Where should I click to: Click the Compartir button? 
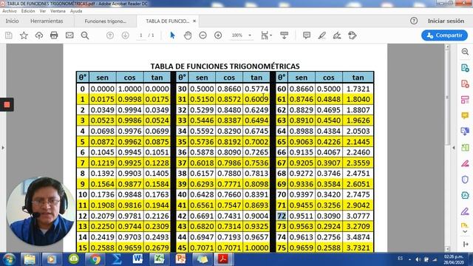(x=445, y=35)
